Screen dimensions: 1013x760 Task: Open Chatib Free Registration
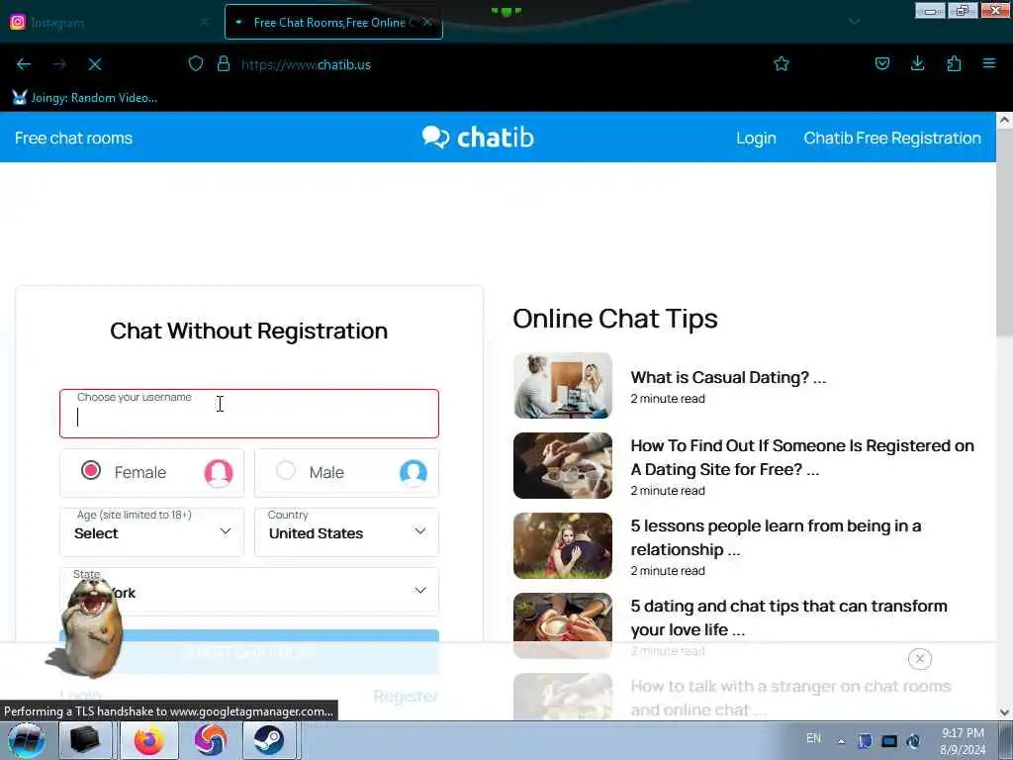click(x=892, y=138)
